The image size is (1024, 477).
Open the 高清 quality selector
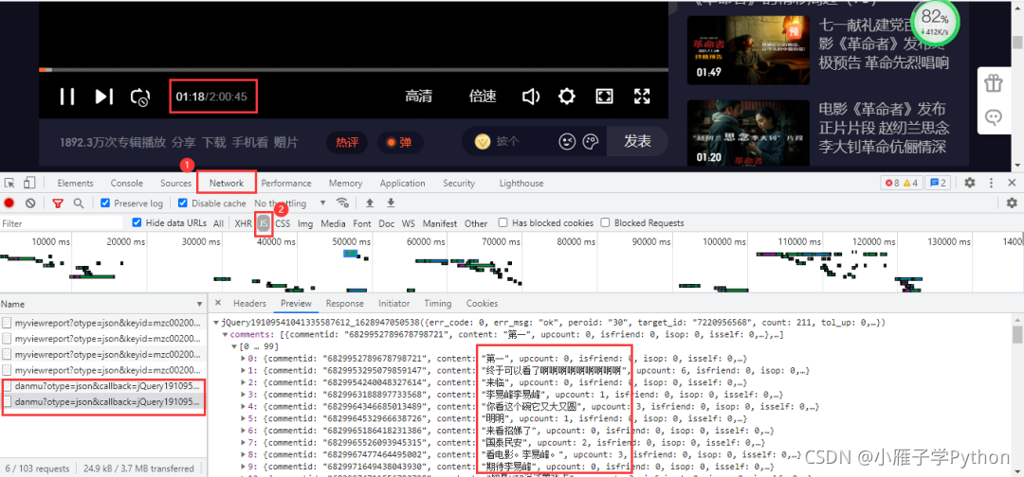tap(419, 97)
